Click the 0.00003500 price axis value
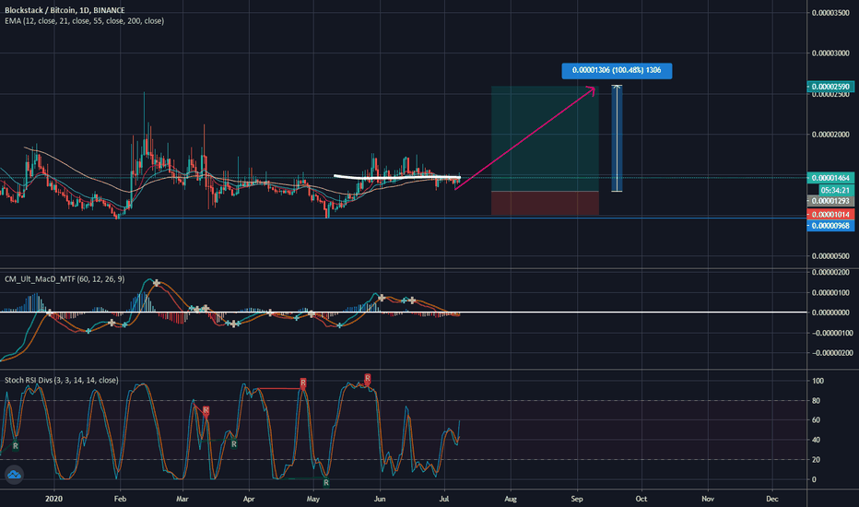 pyautogui.click(x=830, y=13)
